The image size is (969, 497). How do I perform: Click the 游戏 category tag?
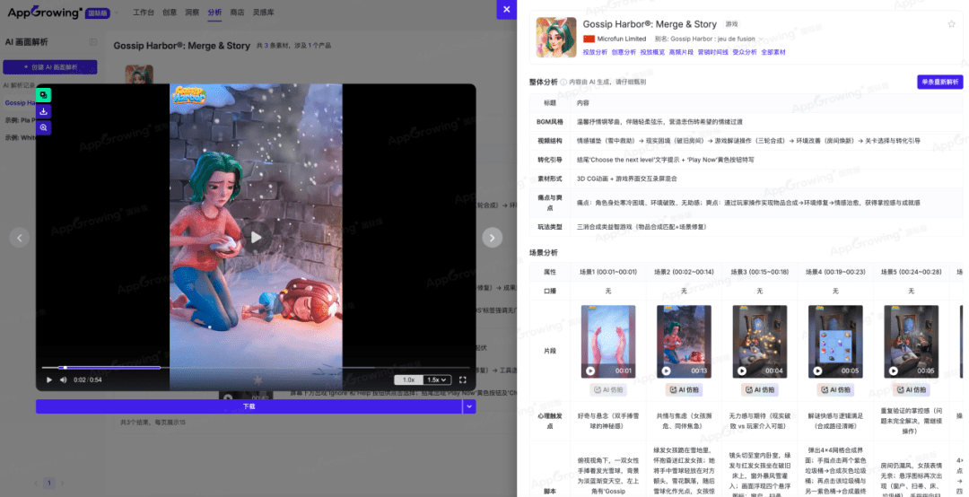tap(732, 24)
